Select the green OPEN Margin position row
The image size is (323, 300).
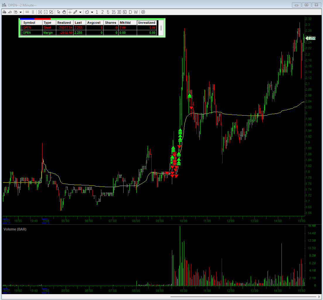coord(89,33)
